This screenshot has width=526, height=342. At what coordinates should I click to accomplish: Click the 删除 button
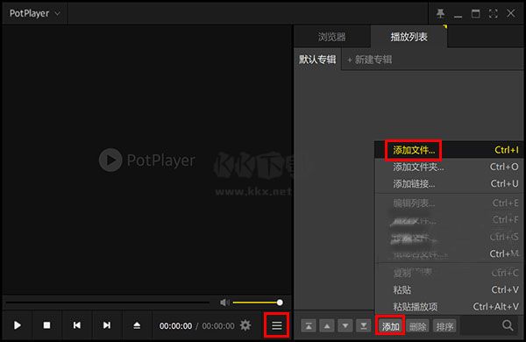pos(417,326)
